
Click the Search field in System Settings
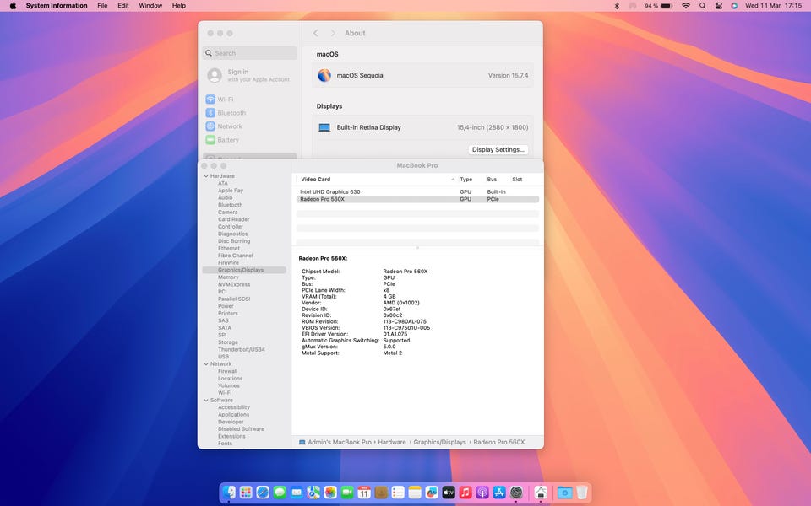click(251, 53)
